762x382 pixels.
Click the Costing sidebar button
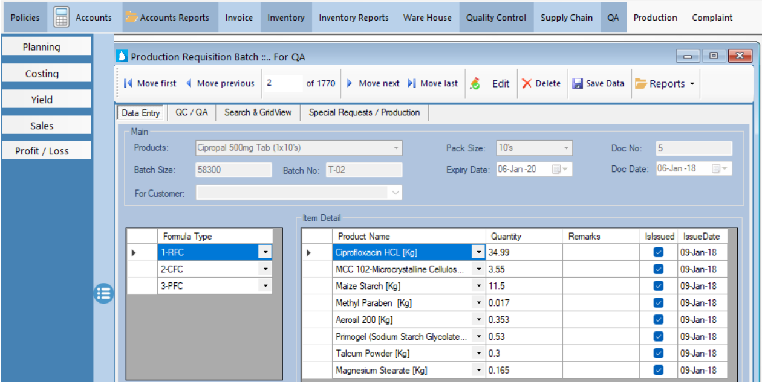[42, 74]
